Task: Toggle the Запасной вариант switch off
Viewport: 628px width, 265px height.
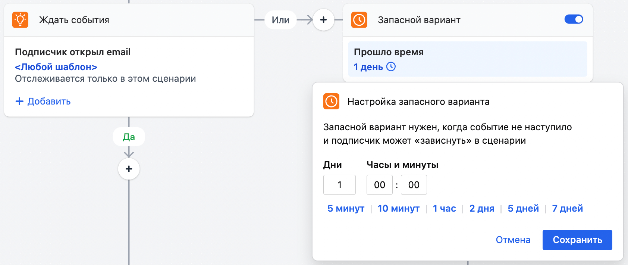Action: [574, 19]
